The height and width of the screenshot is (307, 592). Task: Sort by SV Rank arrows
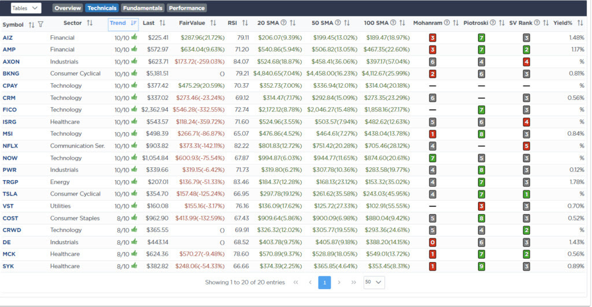pyautogui.click(x=546, y=23)
